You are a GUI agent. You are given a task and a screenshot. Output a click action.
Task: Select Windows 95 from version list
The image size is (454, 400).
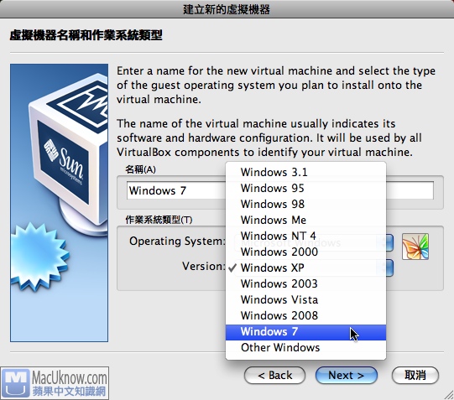pyautogui.click(x=305, y=188)
